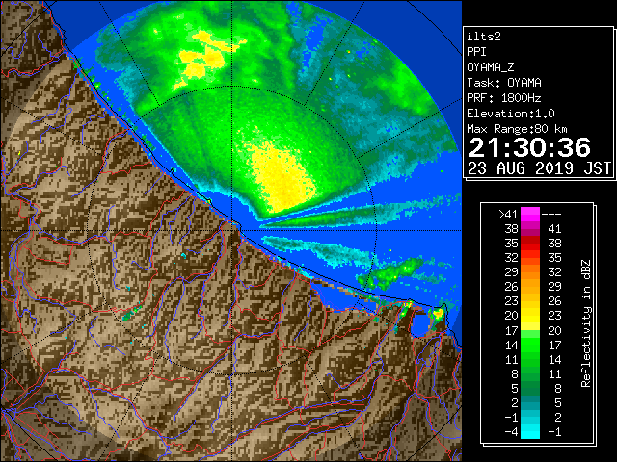
Task: Choose the orange 29–32 dBZ legend band
Action: click(530, 272)
